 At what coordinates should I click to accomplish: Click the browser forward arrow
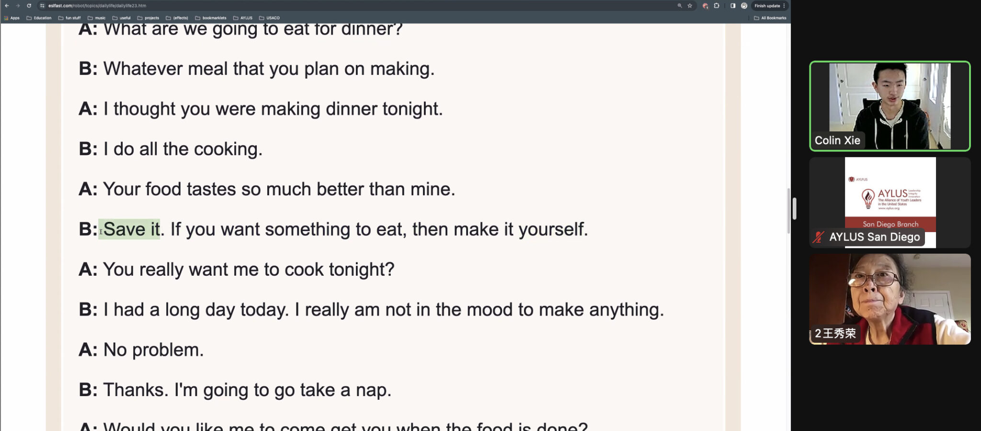[18, 6]
